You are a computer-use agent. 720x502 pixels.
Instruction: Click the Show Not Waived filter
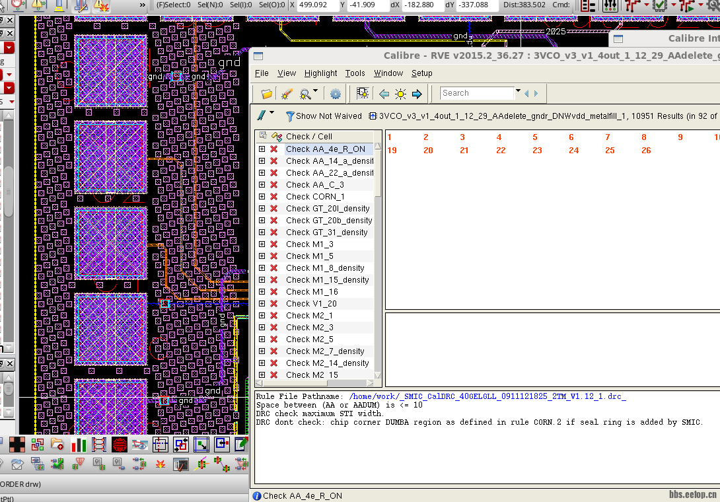click(x=323, y=116)
